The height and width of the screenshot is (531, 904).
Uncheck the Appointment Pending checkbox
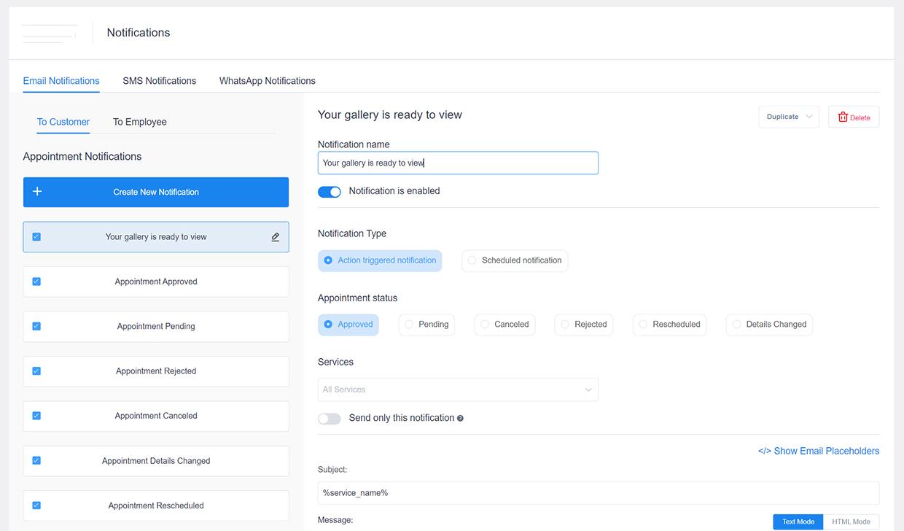36,326
